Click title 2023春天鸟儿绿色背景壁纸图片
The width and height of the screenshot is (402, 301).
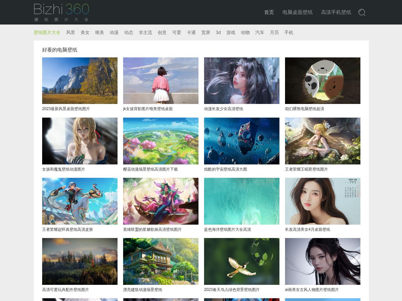click(x=232, y=290)
